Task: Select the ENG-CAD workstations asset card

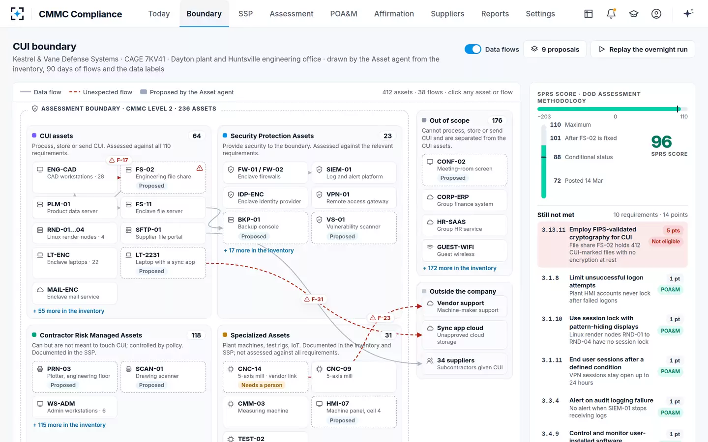Action: click(75, 177)
